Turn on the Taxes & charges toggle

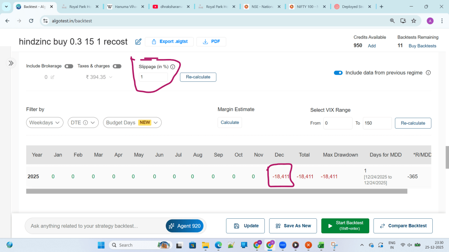[117, 66]
